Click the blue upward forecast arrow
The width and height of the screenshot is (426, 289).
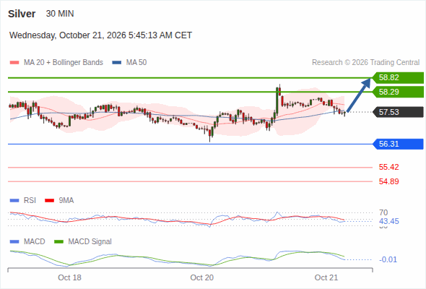coord(359,95)
